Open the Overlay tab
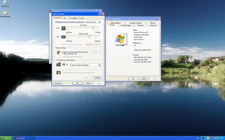 (x=81, y=18)
